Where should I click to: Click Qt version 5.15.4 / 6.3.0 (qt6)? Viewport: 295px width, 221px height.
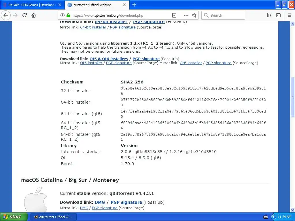pyautogui.click(x=141, y=158)
